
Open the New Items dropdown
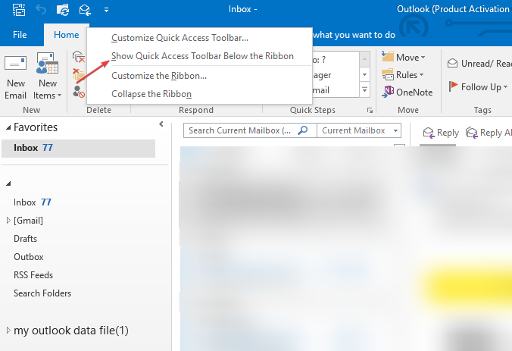click(48, 77)
